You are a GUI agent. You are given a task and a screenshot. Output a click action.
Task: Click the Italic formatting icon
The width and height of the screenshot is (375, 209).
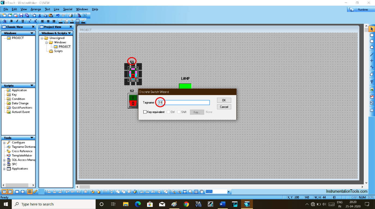pos(17,21)
